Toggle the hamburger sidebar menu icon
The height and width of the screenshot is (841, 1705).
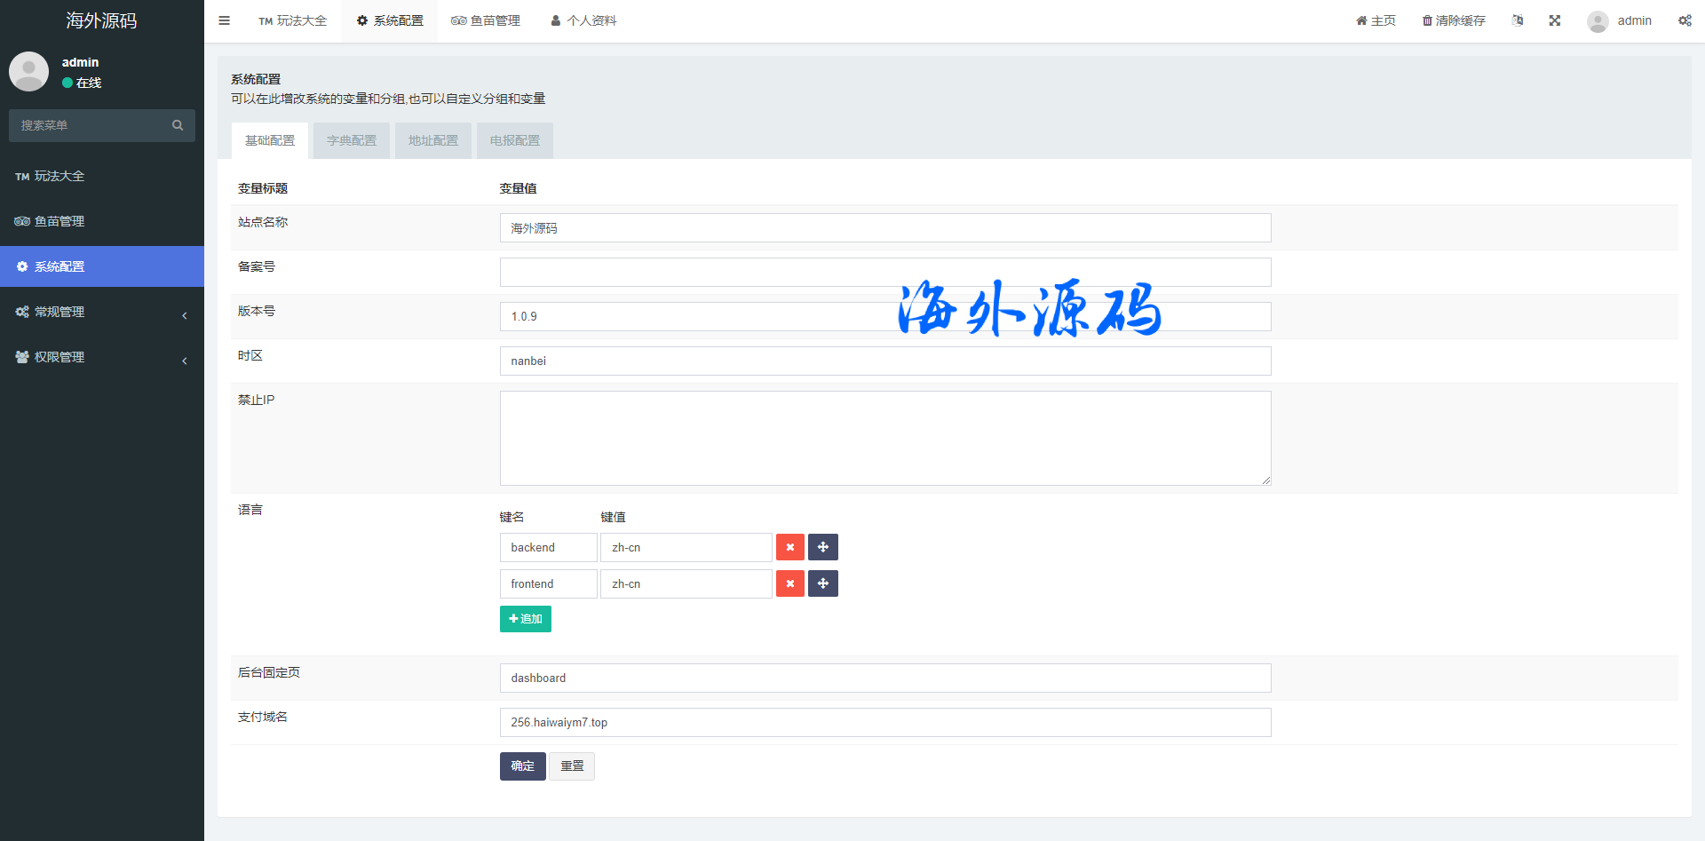pyautogui.click(x=224, y=20)
